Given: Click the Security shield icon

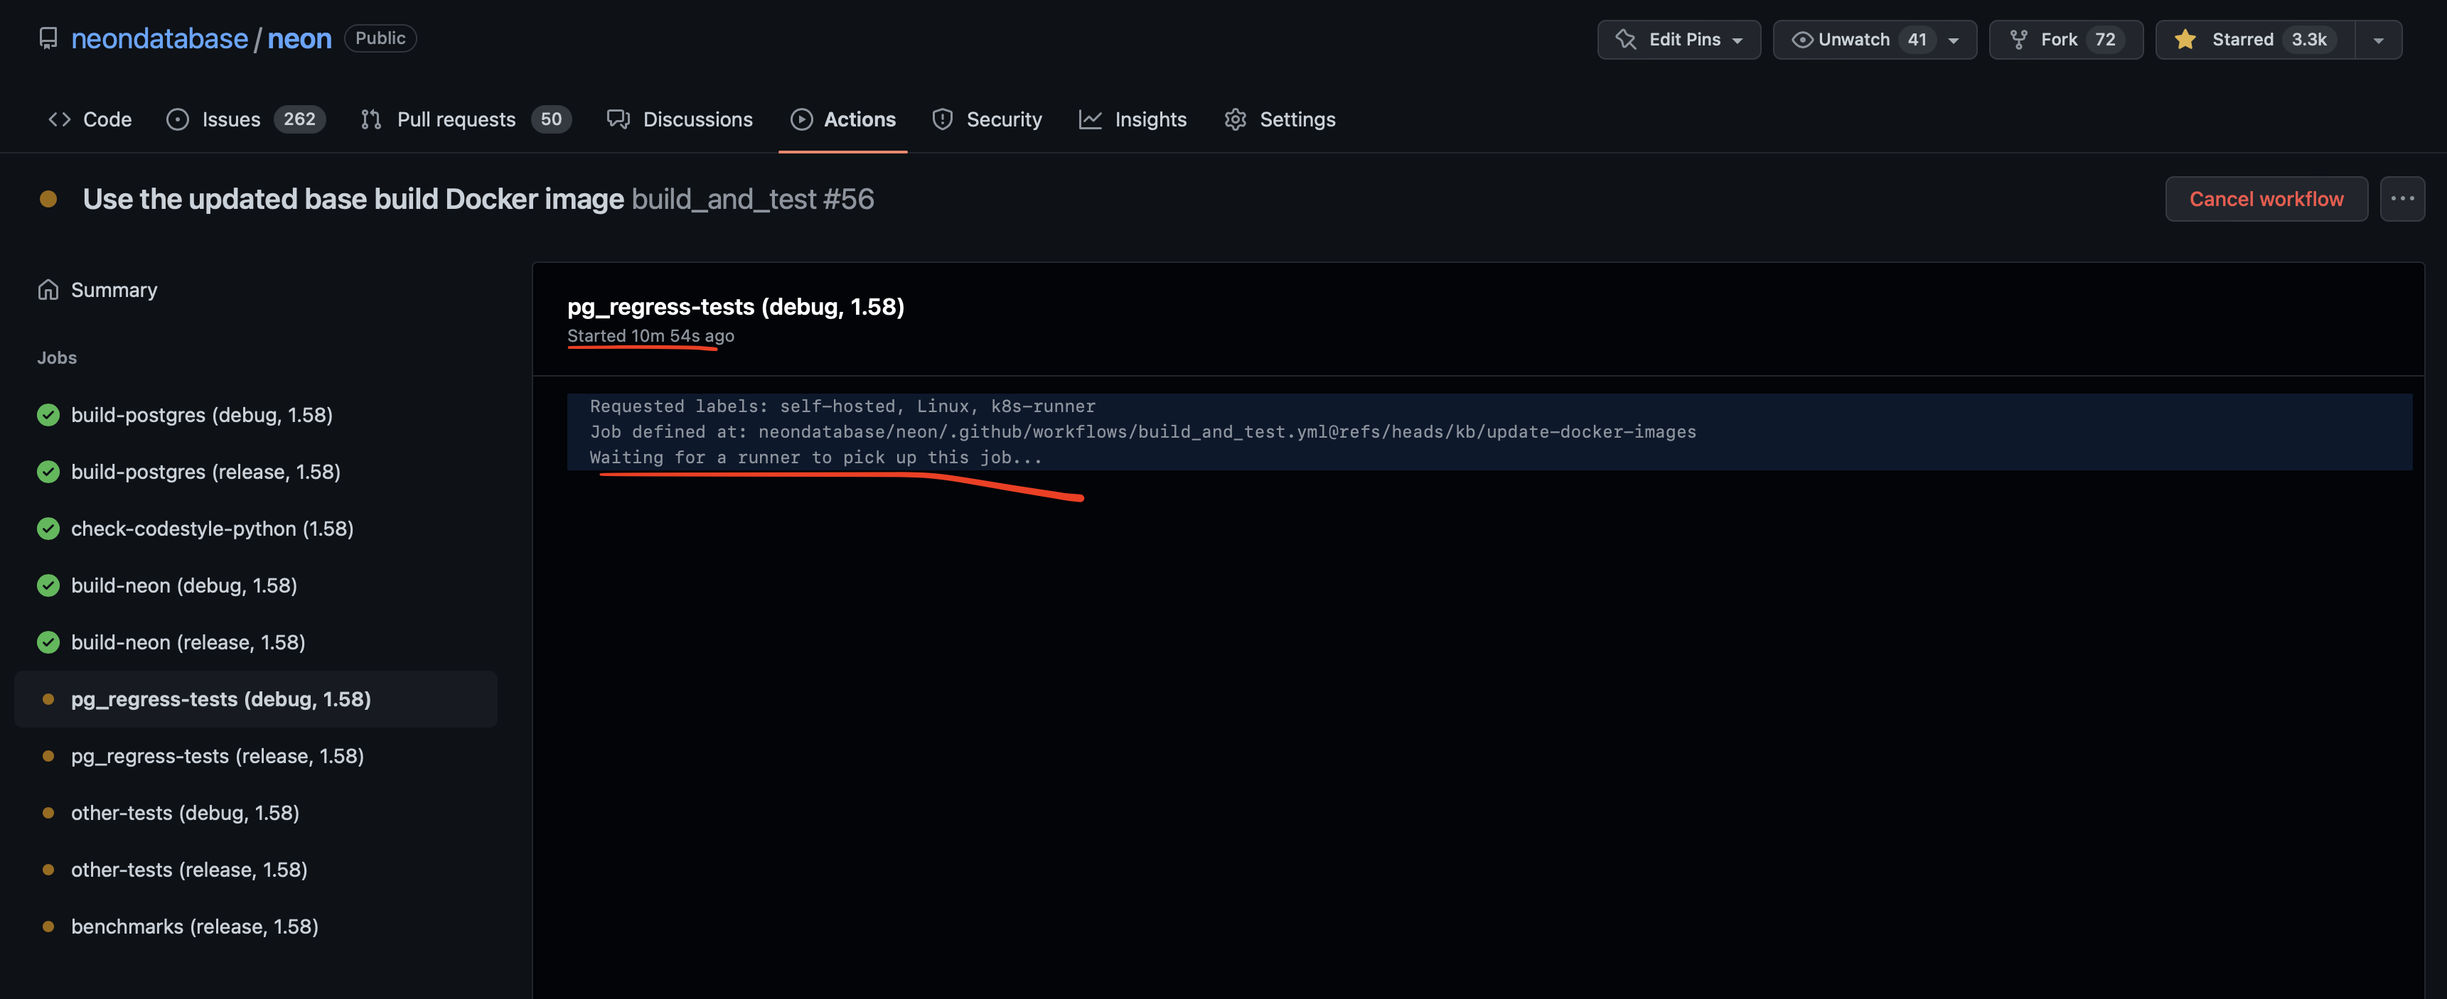Looking at the screenshot, I should coord(941,119).
